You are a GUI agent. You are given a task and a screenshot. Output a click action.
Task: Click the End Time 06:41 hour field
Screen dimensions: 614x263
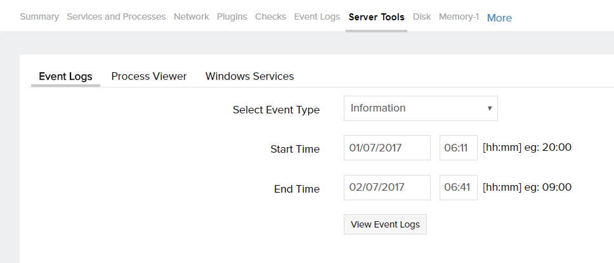click(458, 188)
